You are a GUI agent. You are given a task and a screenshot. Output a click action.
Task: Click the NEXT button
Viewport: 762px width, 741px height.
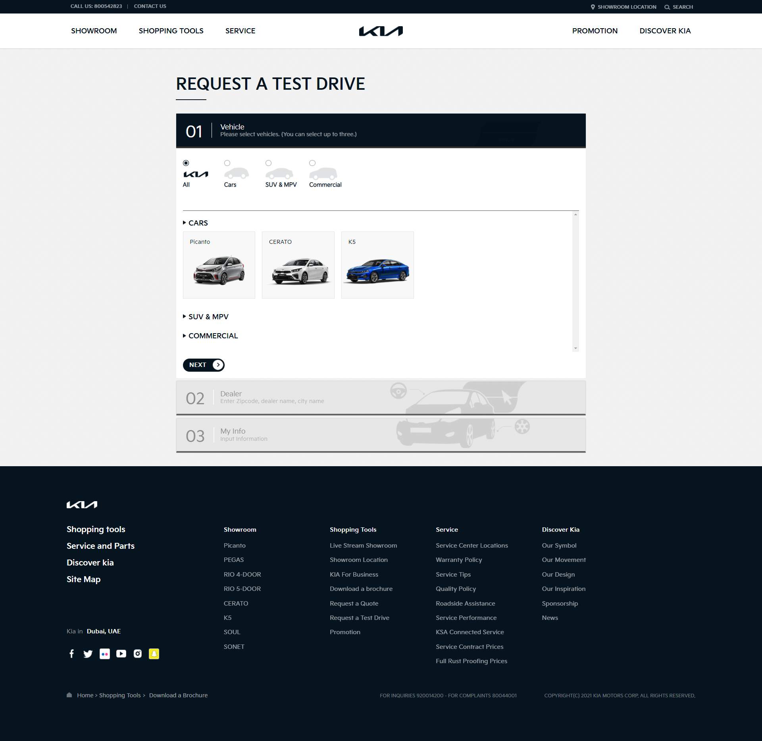tap(204, 365)
